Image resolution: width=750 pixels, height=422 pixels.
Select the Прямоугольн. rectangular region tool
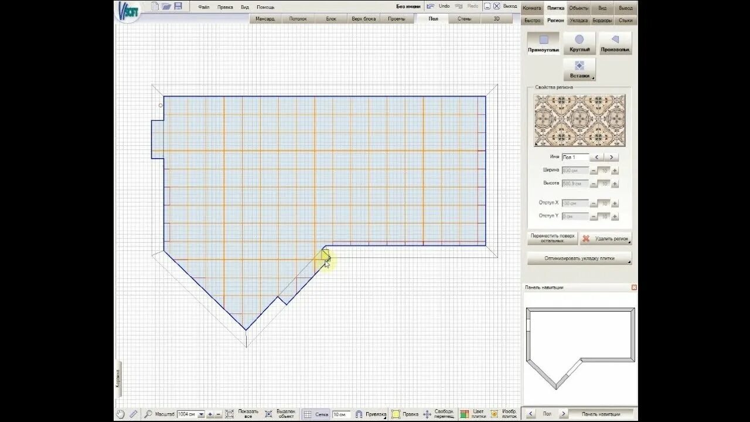[x=544, y=43]
